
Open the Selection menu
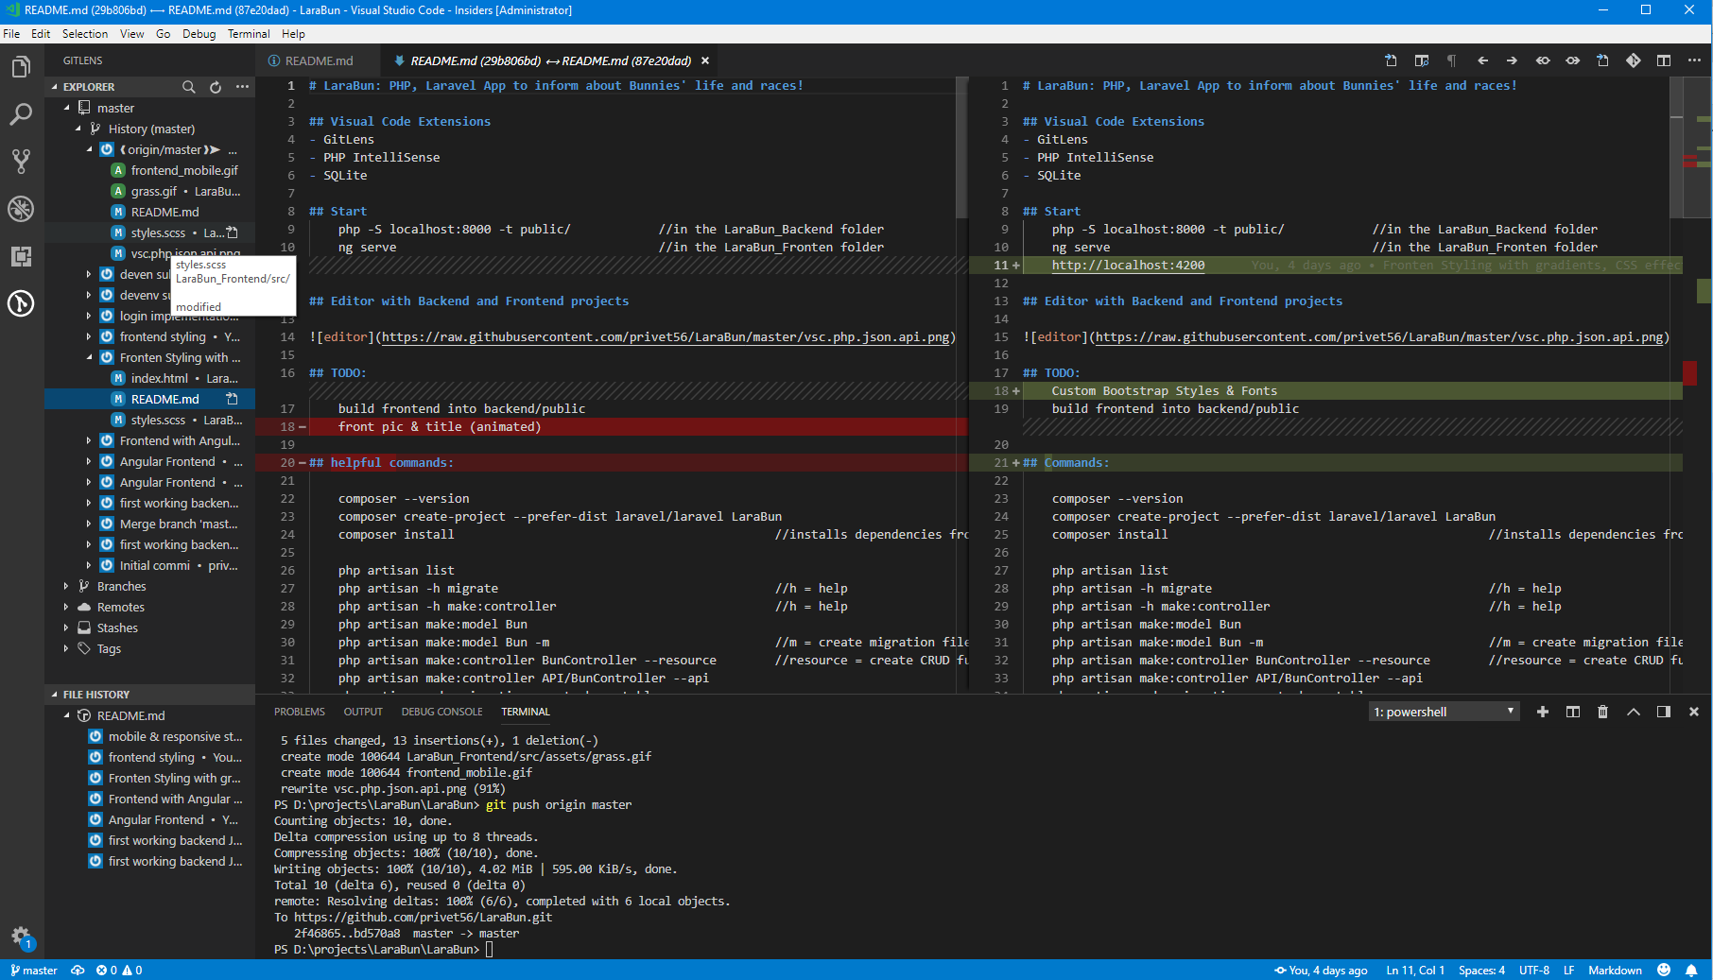85,33
